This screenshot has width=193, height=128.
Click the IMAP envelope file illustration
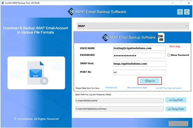click(x=38, y=73)
